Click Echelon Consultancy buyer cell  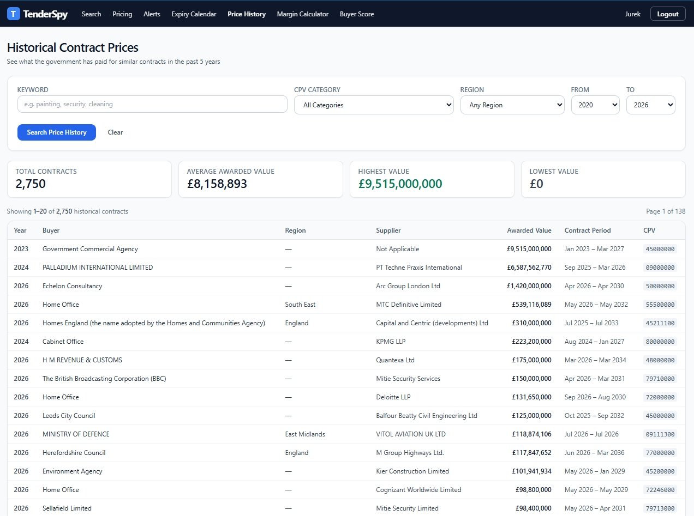pyautogui.click(x=73, y=286)
